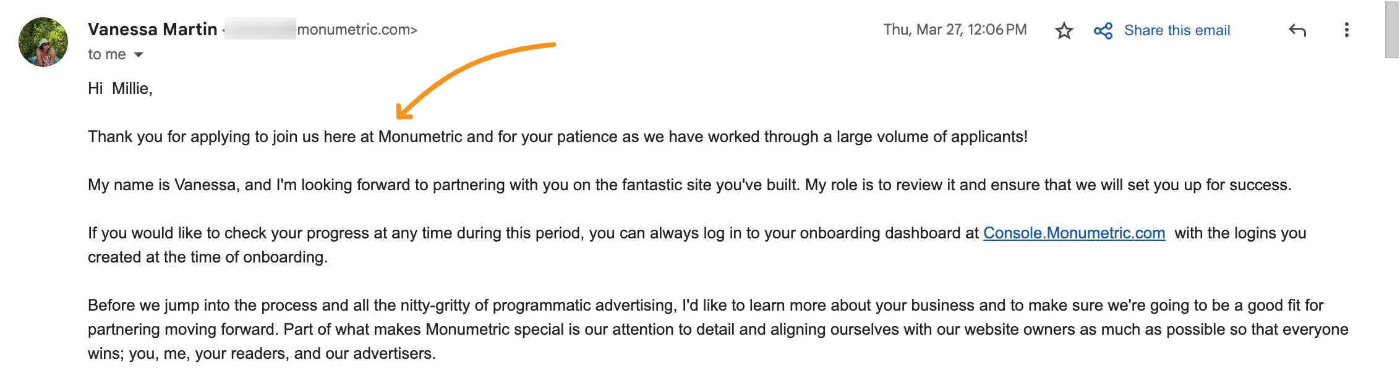The height and width of the screenshot is (373, 1400).
Task: Click the 'to me' recipient text
Action: point(106,54)
